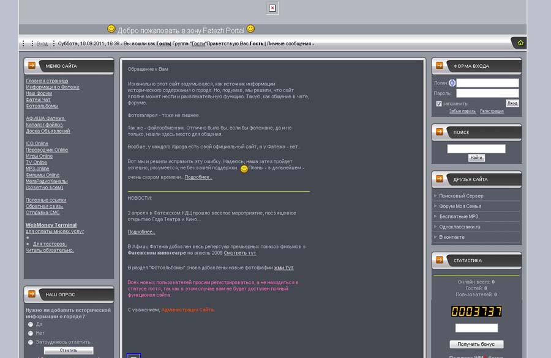This screenshot has height=358, width=551.
Task: Click the broken image placeholder at the top
Action: [x=272, y=8]
